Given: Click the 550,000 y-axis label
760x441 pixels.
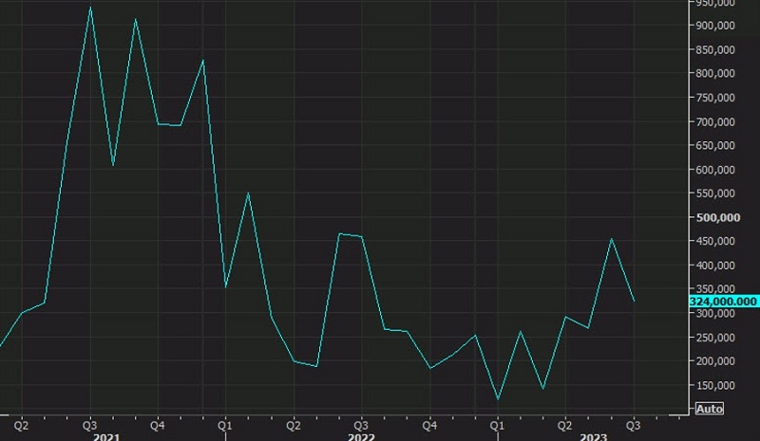Looking at the screenshot, I should (x=715, y=193).
